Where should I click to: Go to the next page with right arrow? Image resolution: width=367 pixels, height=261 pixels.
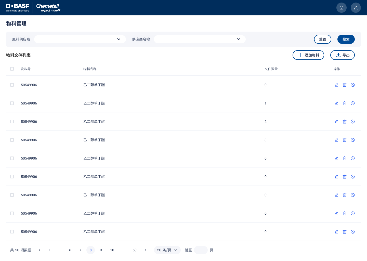coord(146,250)
